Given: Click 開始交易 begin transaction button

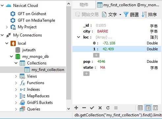Looking at the screenshot, I should click(x=87, y=14).
